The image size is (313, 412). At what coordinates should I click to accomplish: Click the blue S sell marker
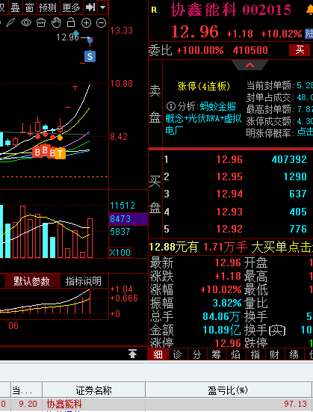point(90,56)
